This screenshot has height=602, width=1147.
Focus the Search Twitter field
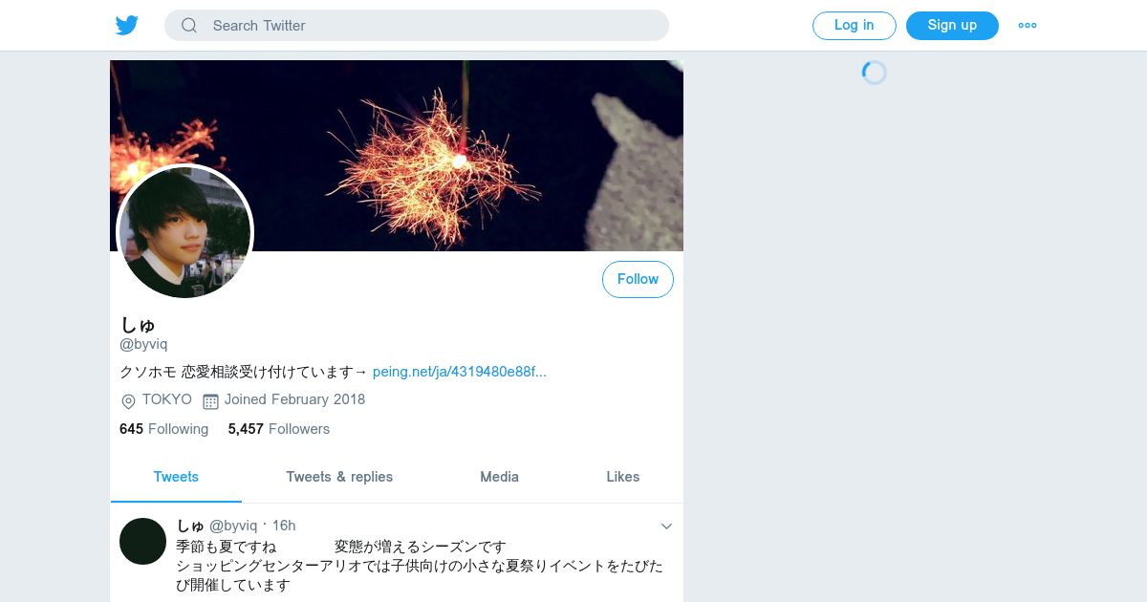pyautogui.click(x=417, y=26)
